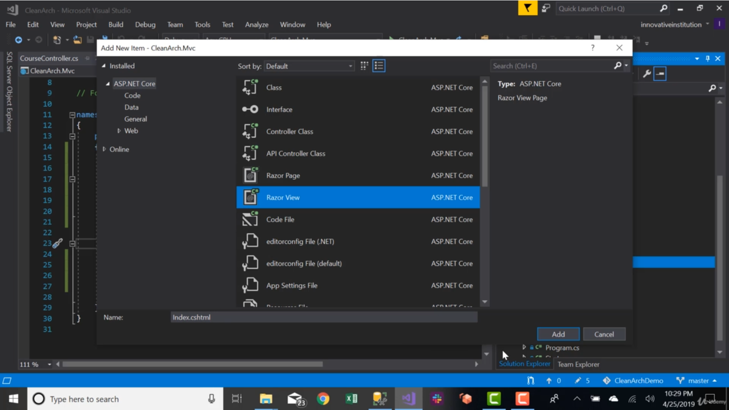This screenshot has height=410, width=729.
Task: Collapse the ASP.NET Core category node
Action: 108,84
